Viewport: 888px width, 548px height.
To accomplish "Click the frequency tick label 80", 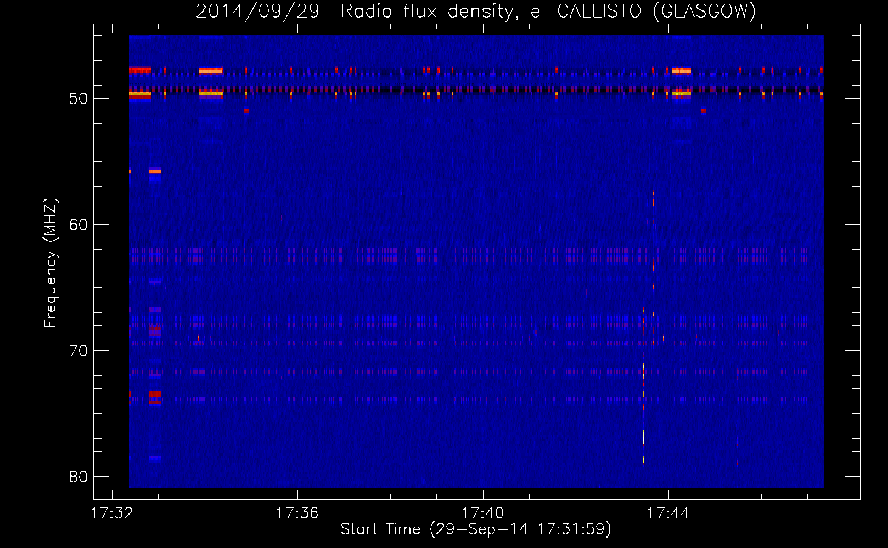I will pyautogui.click(x=78, y=477).
